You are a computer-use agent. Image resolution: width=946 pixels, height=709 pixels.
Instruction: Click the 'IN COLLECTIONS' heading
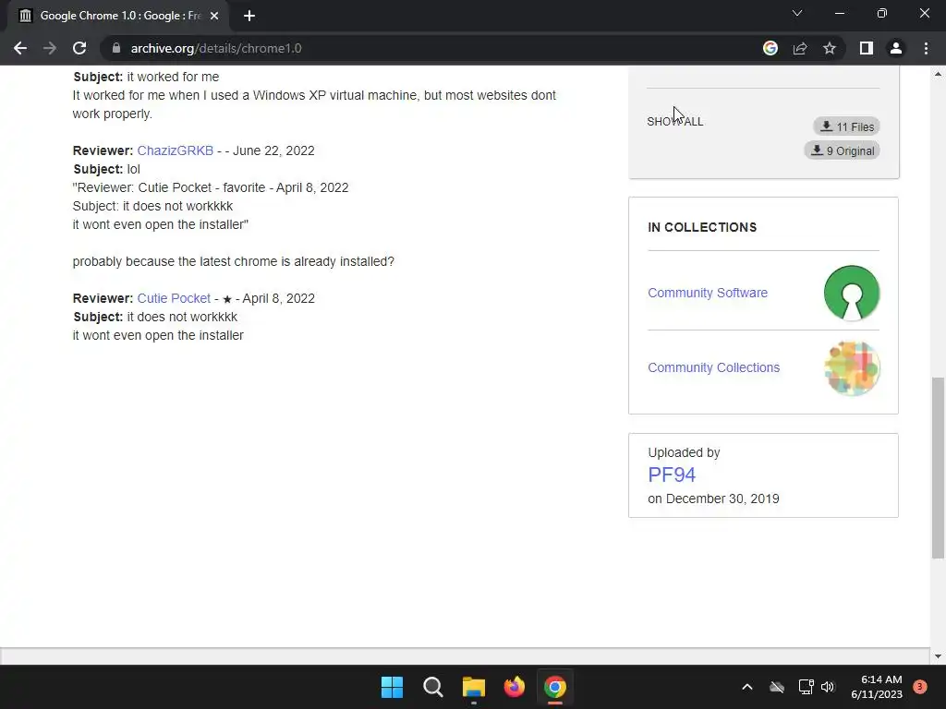click(702, 227)
